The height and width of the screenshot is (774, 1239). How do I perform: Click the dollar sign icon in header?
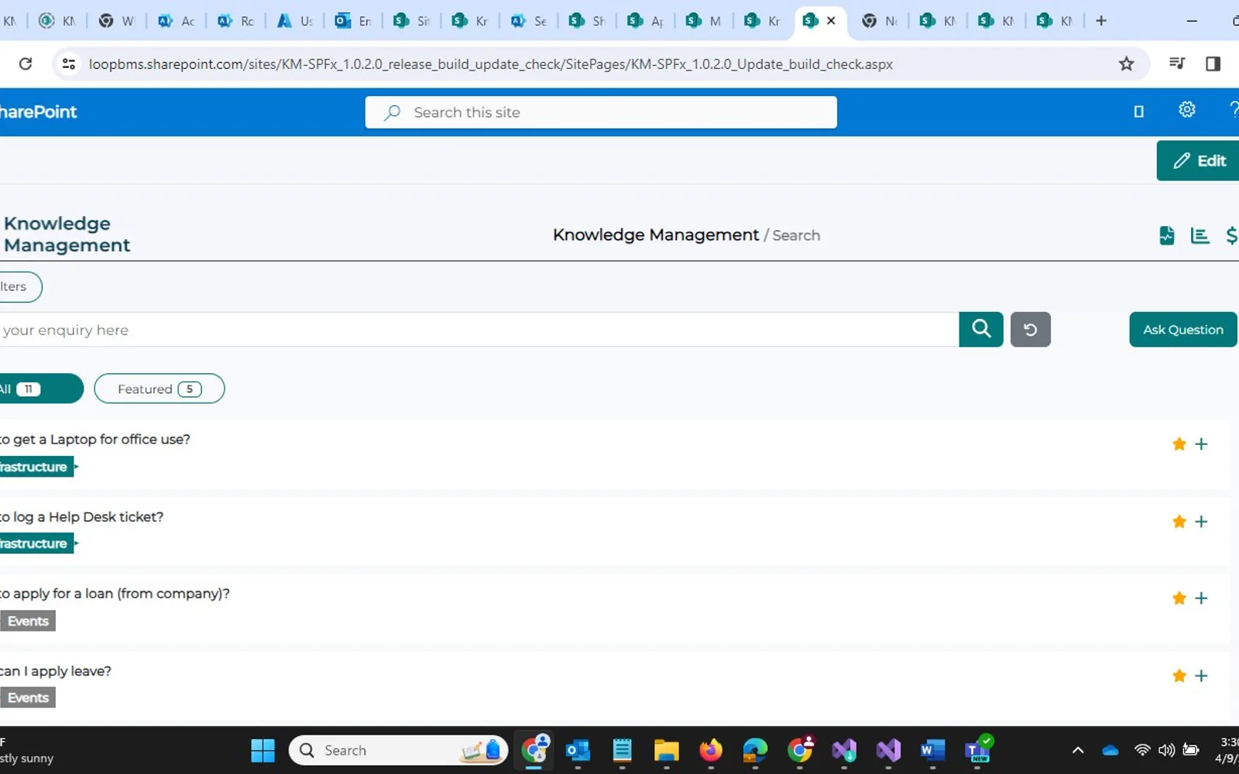pos(1231,235)
